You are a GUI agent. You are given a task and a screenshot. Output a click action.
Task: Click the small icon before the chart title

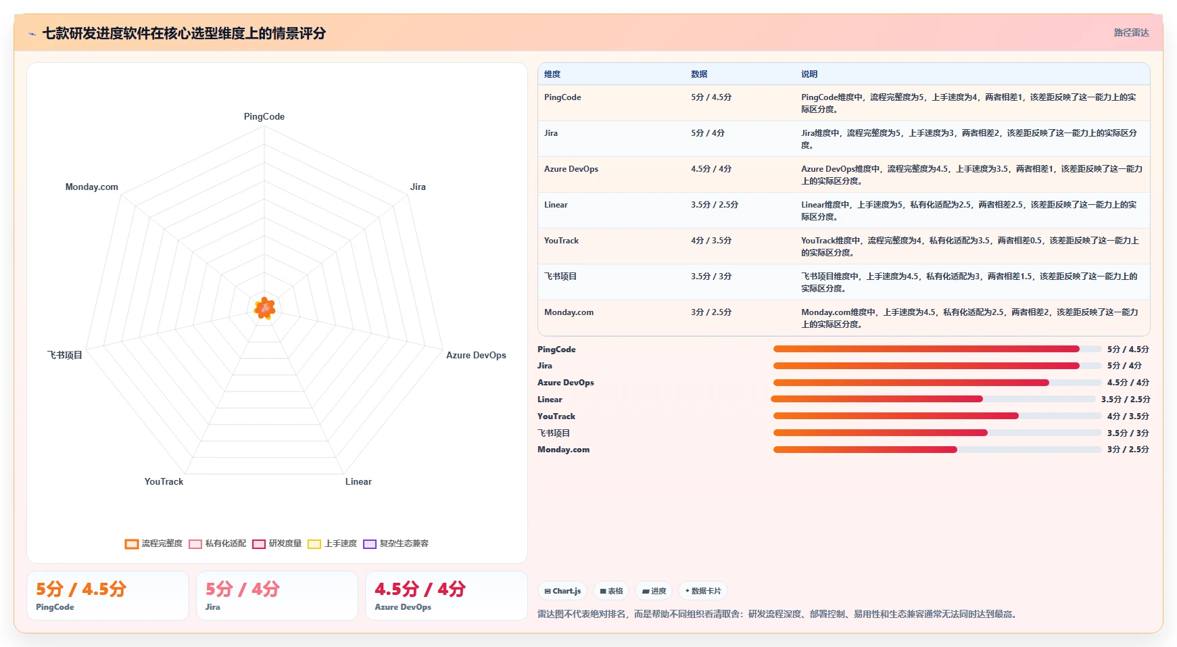coord(32,34)
